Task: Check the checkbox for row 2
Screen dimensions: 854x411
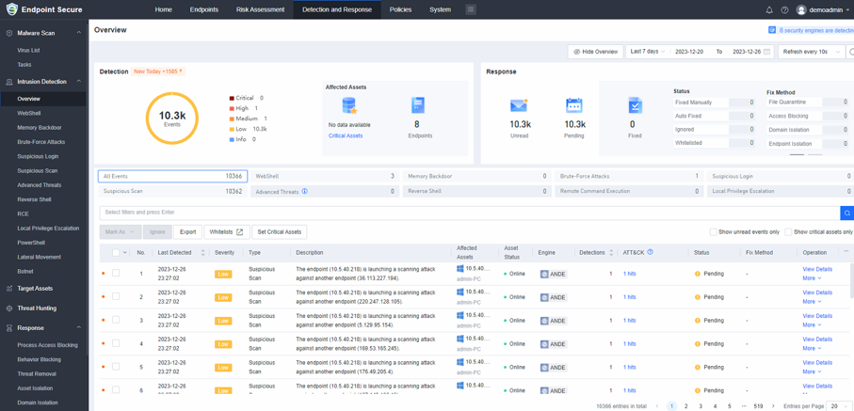Action: [116, 296]
